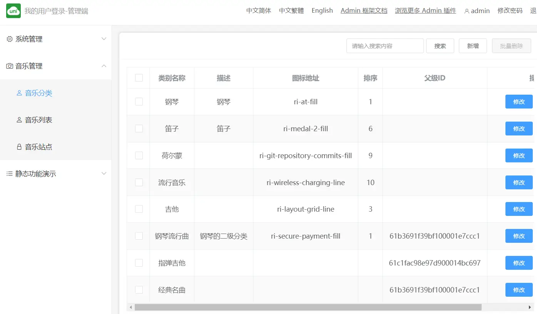Click the list icon beside 静态功能演示
The height and width of the screenshot is (314, 537).
[10, 174]
